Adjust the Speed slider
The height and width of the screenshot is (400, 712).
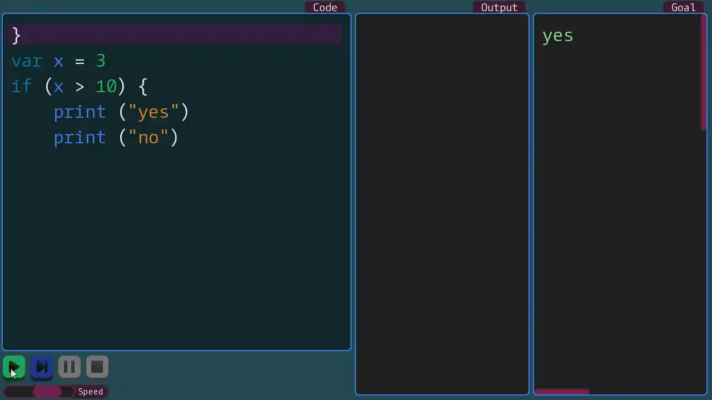point(39,392)
